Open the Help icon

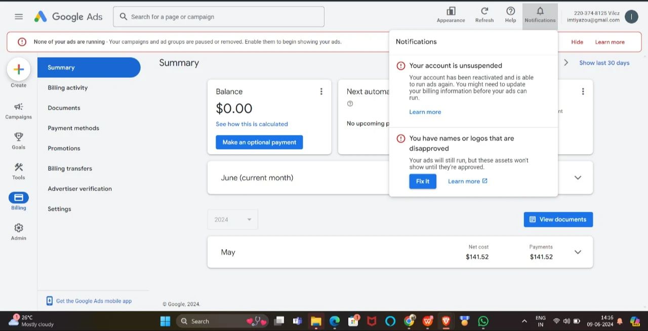510,15
